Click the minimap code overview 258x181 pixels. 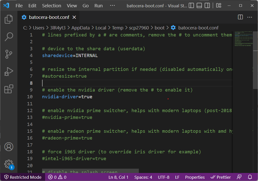click(x=243, y=39)
